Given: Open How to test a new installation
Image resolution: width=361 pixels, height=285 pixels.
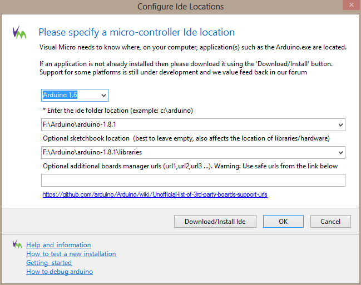Looking at the screenshot, I should [71, 254].
